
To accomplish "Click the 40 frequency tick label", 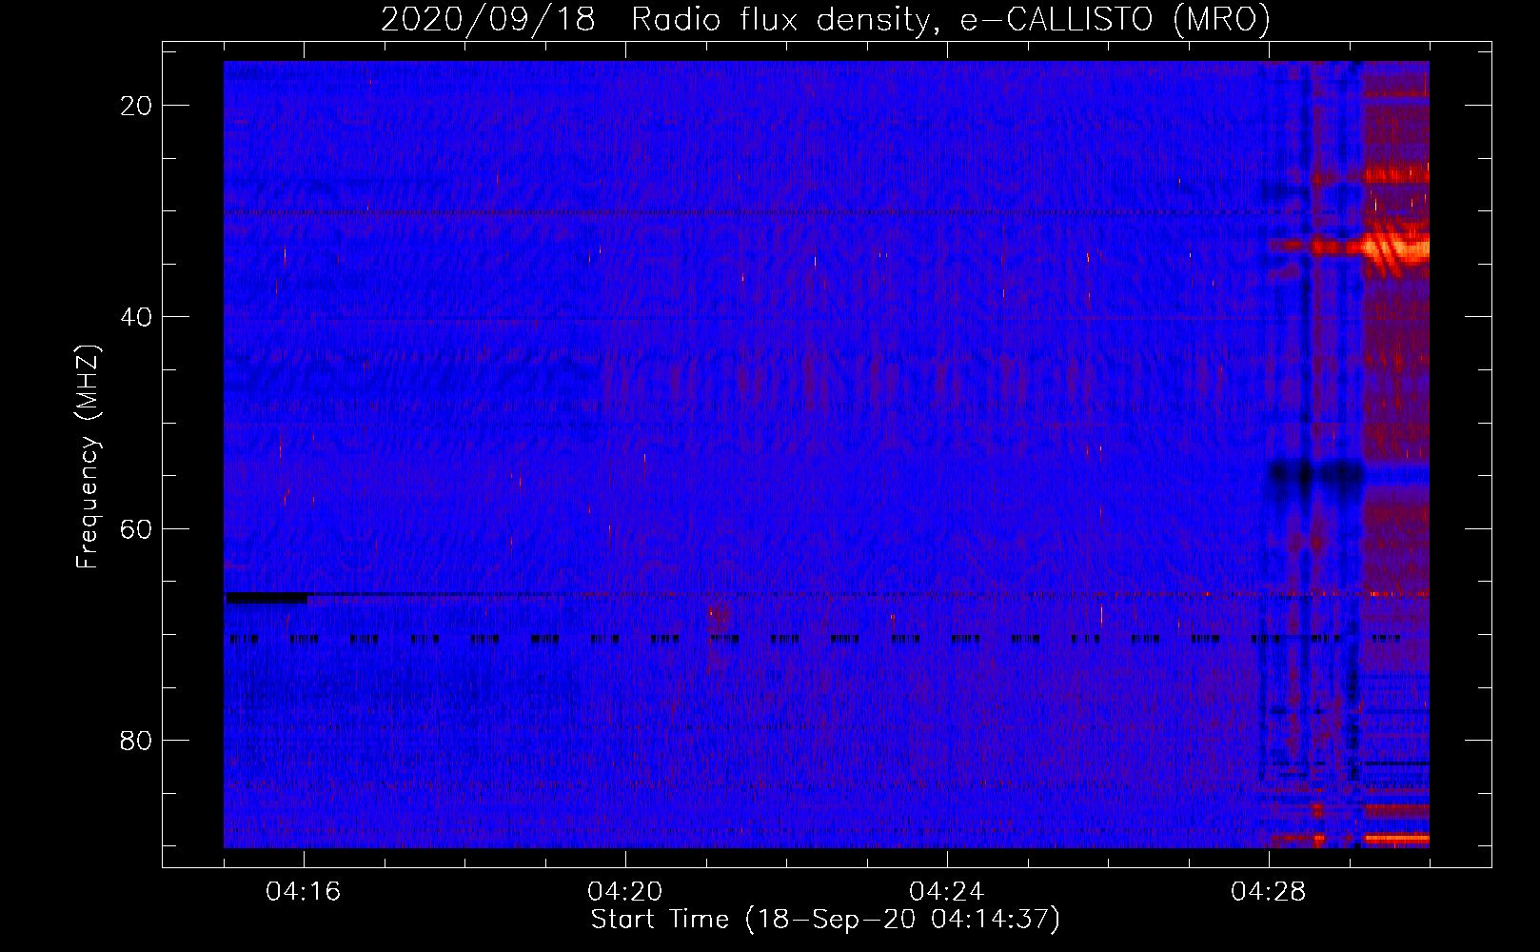I will (x=137, y=317).
